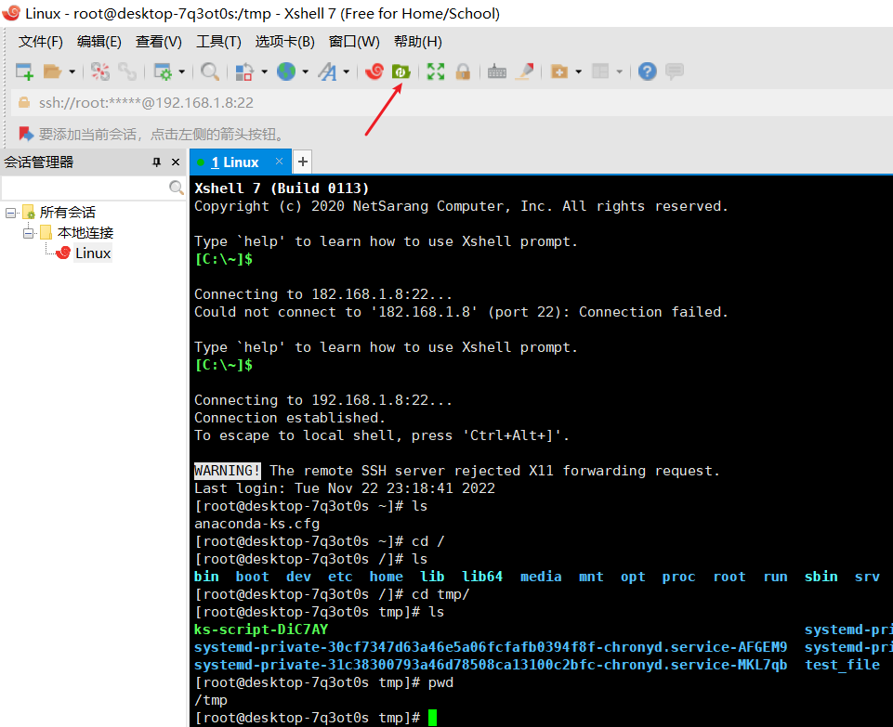
Task: Click the red-blue flag add session icon
Action: [26, 135]
